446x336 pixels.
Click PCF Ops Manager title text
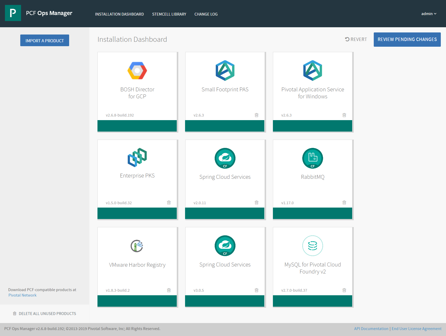click(x=49, y=13)
